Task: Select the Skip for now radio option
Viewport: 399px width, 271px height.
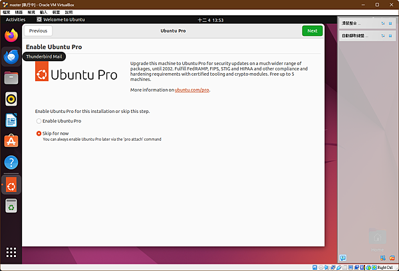Action: point(39,134)
